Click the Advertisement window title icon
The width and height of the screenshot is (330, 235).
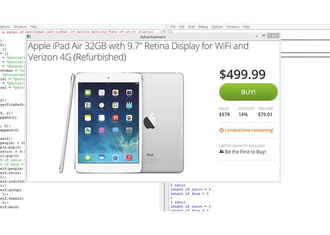click(29, 37)
